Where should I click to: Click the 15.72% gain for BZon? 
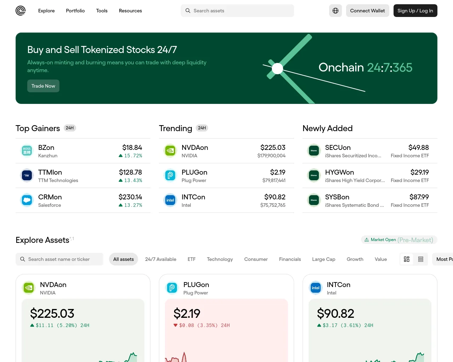coord(131,156)
